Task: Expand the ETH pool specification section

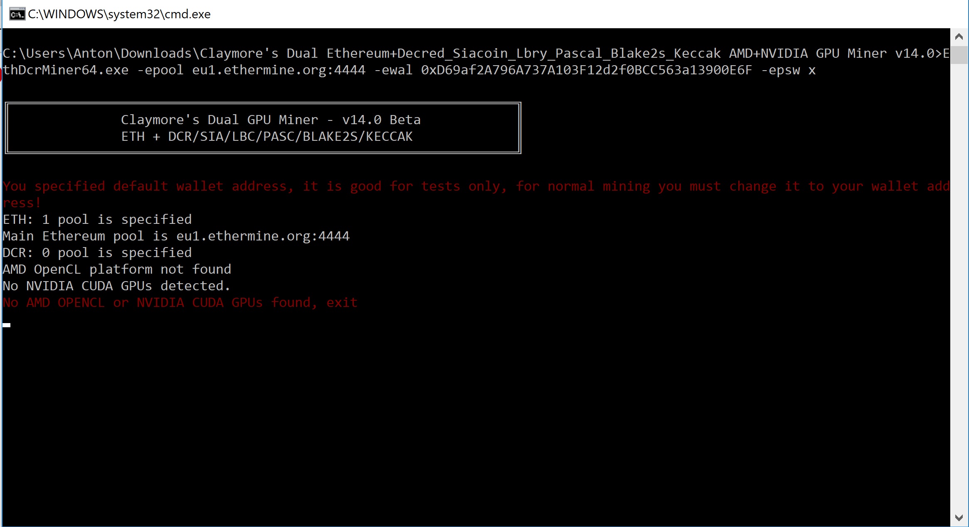Action: 97,219
